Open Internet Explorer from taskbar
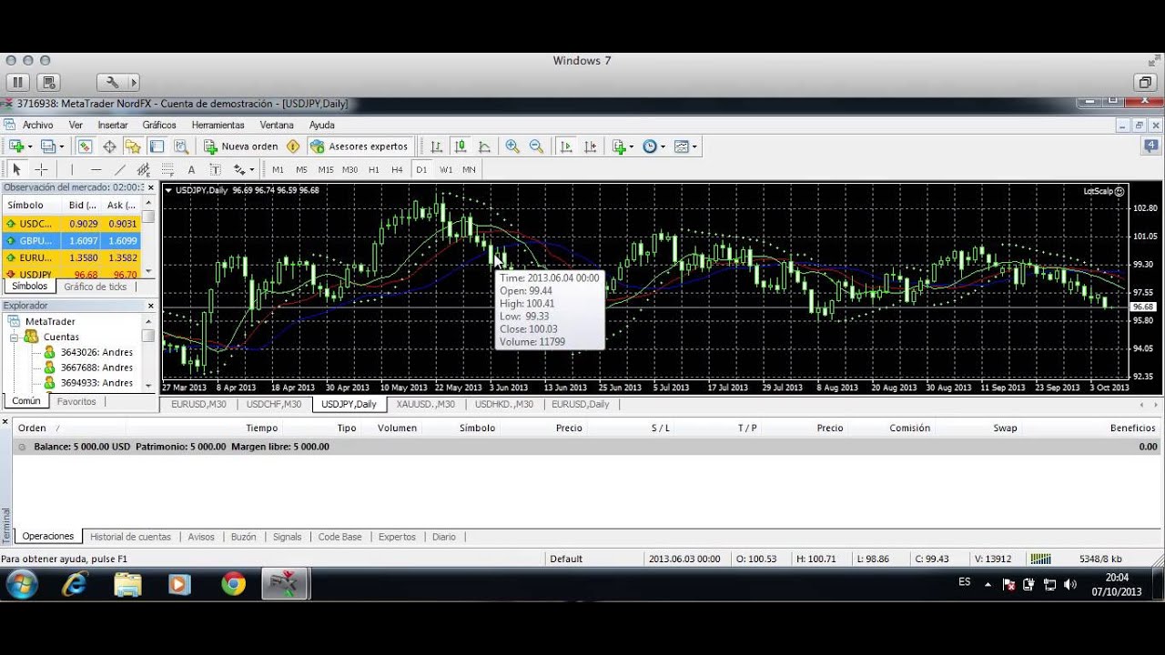 [74, 584]
